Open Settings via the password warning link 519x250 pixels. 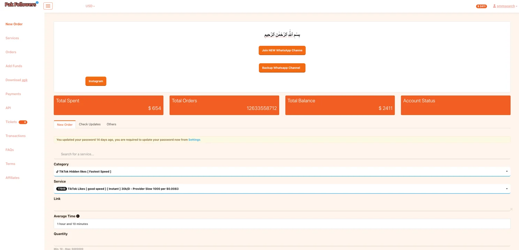click(x=194, y=140)
